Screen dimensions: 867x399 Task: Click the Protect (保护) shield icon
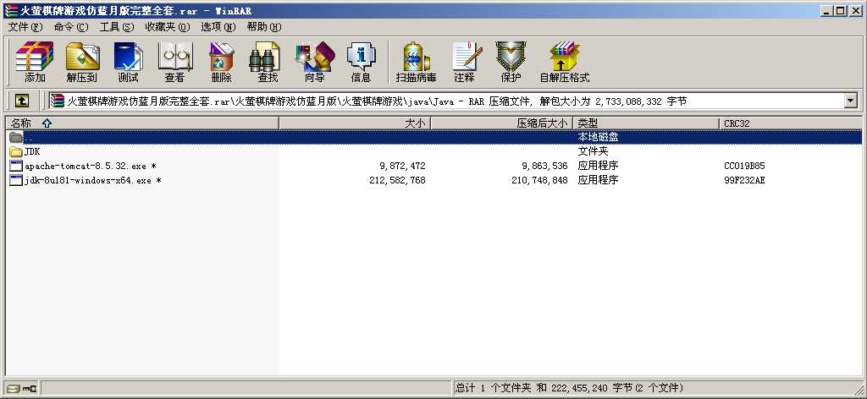tap(511, 62)
